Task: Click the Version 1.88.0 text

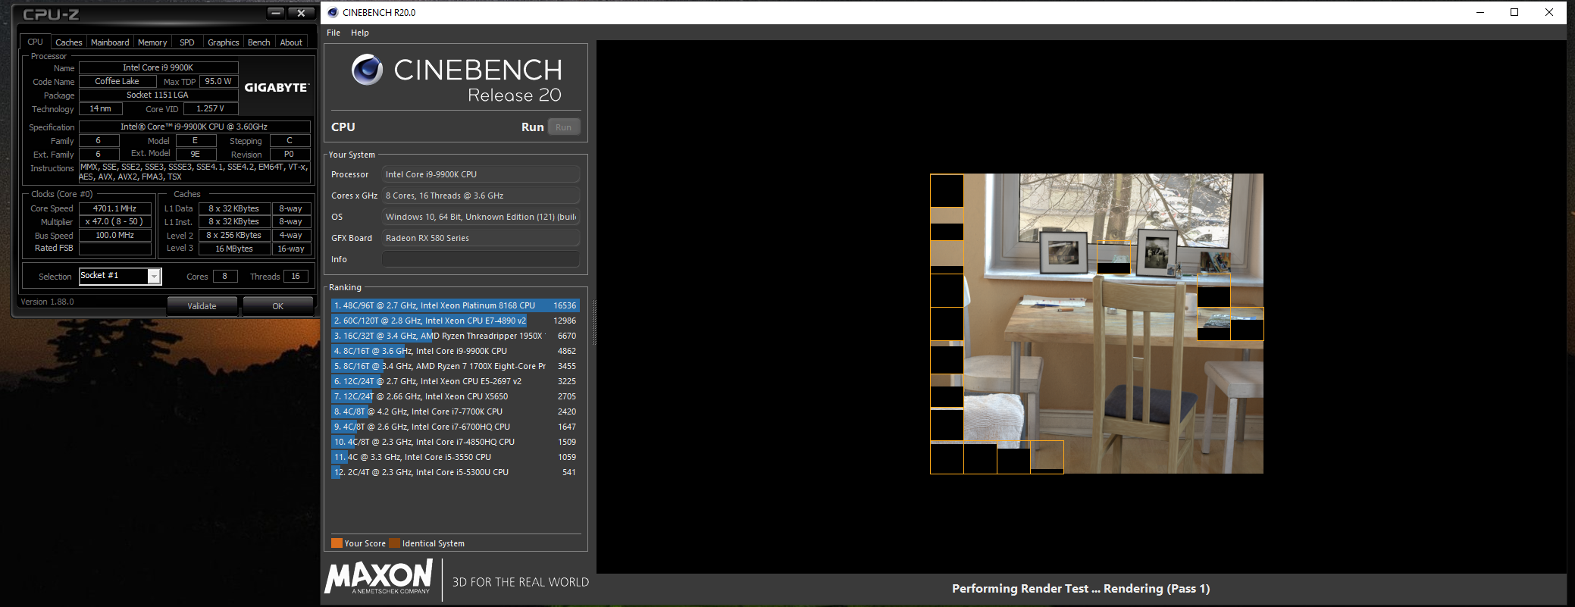Action: coord(47,302)
